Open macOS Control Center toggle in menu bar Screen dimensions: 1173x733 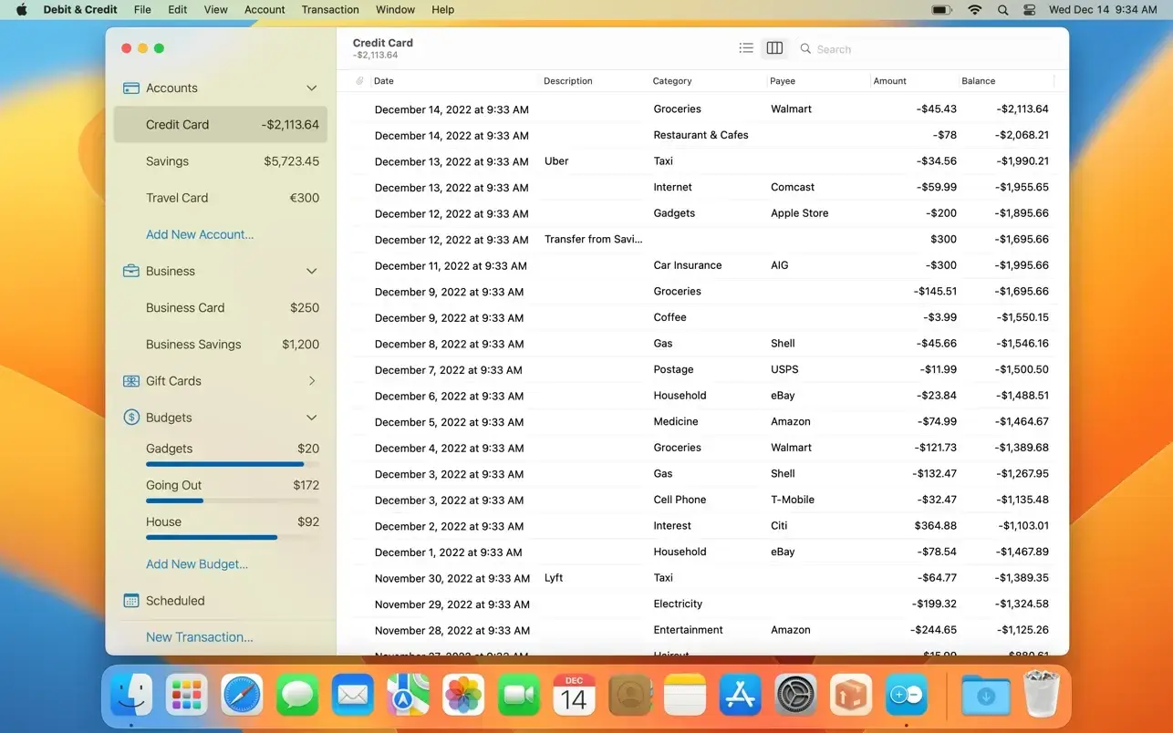tap(1030, 10)
